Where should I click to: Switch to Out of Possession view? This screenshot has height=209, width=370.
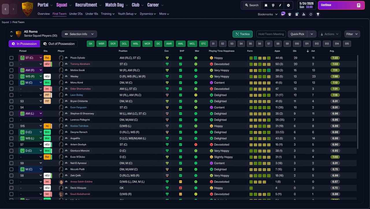point(59,44)
